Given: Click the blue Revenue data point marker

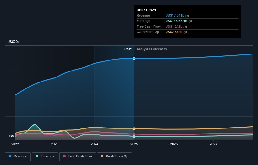Looking at the screenshot, I should [x=134, y=58].
